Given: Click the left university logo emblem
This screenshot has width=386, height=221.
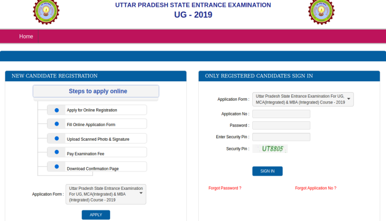Looking at the screenshot, I should (47, 12).
